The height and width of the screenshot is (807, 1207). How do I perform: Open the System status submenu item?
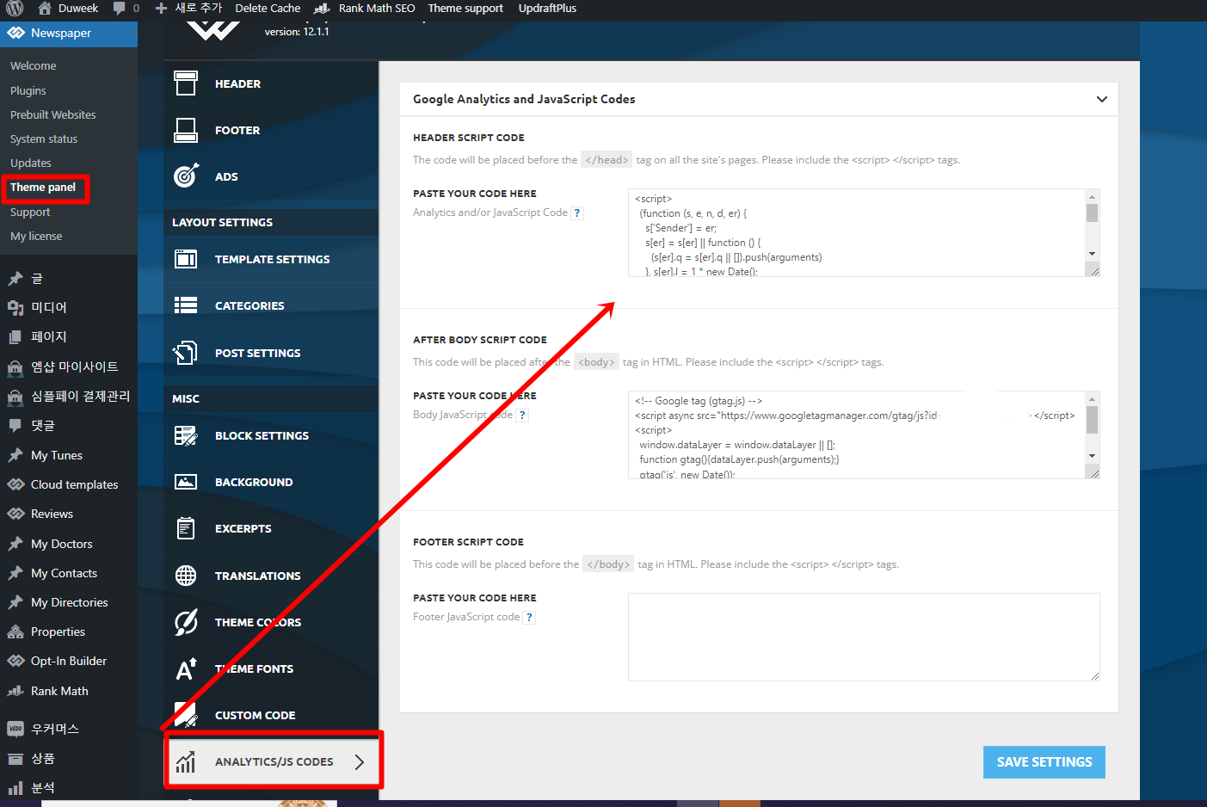click(x=44, y=139)
